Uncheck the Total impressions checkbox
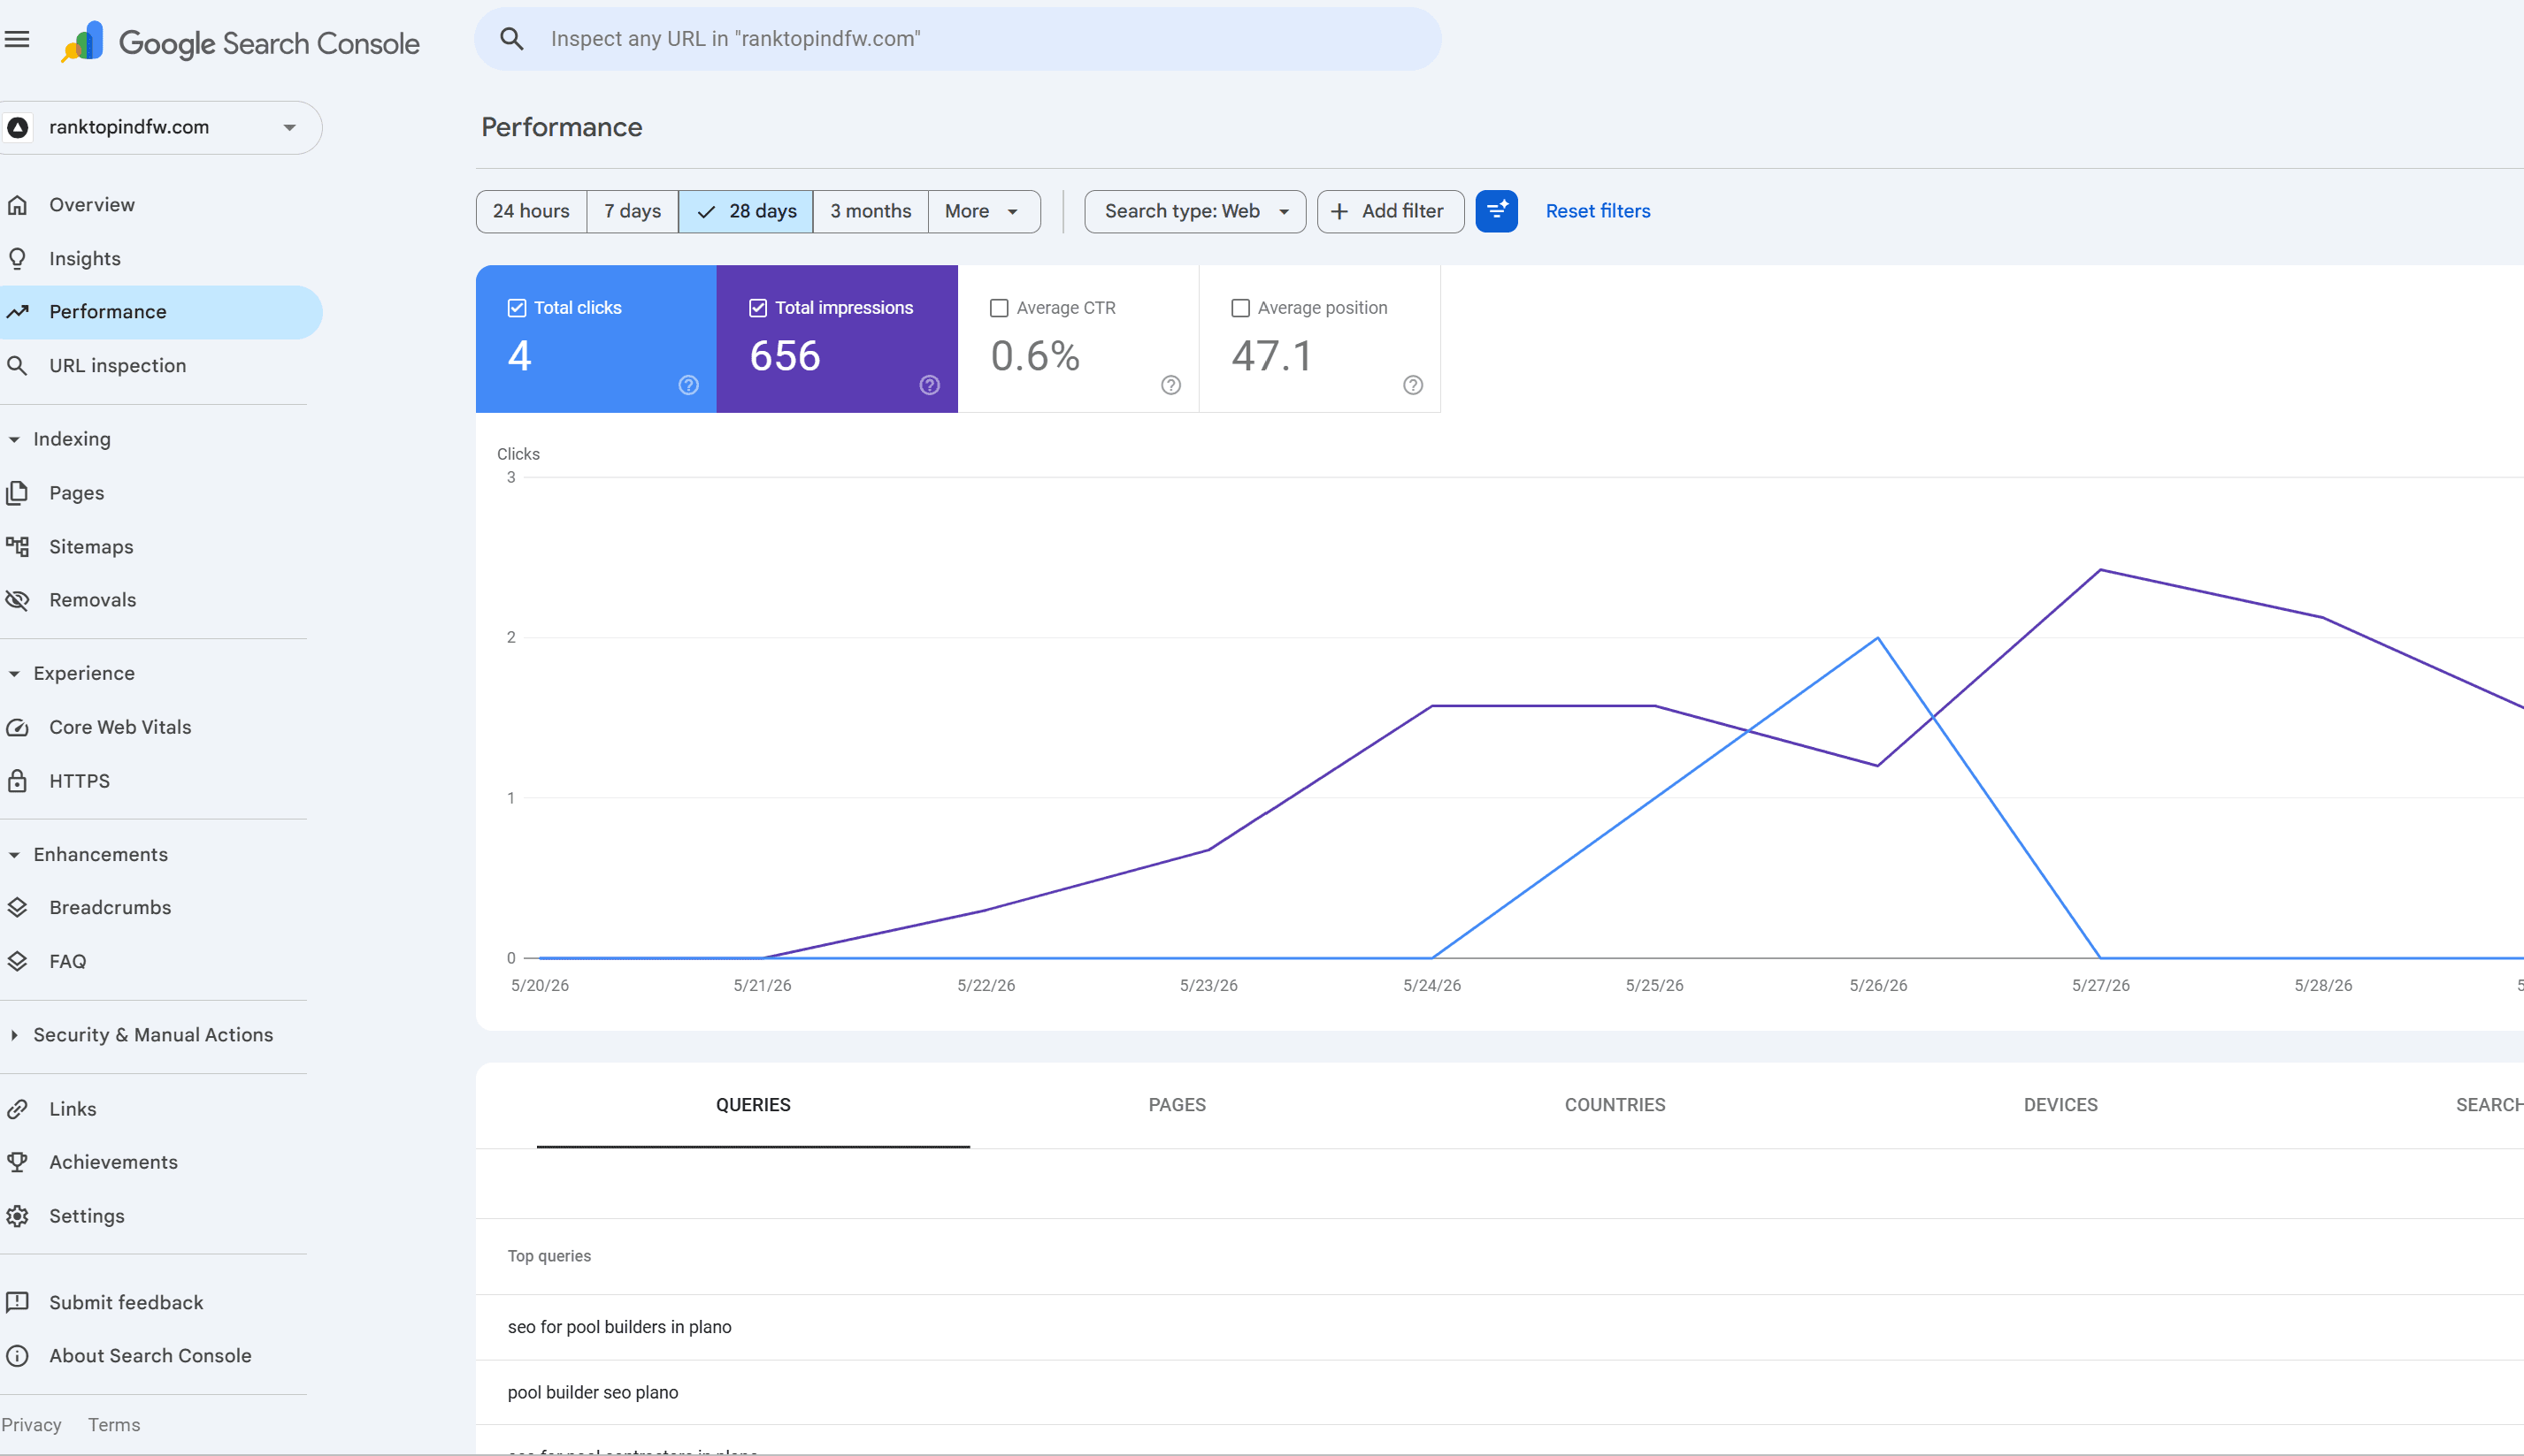 click(x=758, y=308)
